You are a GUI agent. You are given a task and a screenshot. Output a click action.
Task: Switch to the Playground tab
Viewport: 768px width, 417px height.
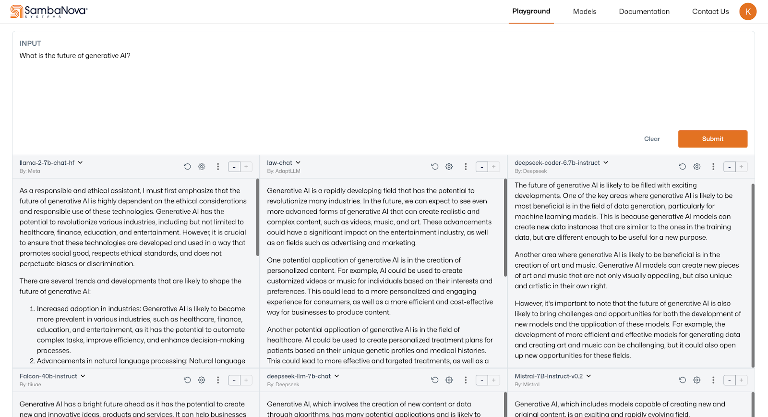[531, 11]
